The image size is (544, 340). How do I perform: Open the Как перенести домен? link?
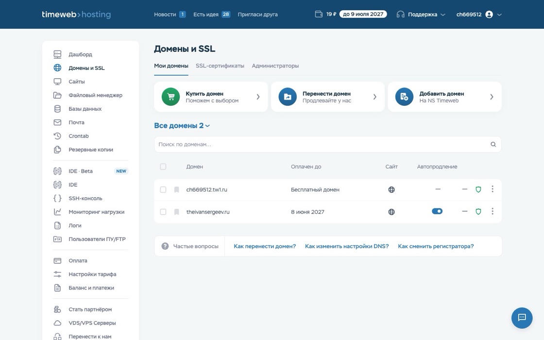point(265,246)
